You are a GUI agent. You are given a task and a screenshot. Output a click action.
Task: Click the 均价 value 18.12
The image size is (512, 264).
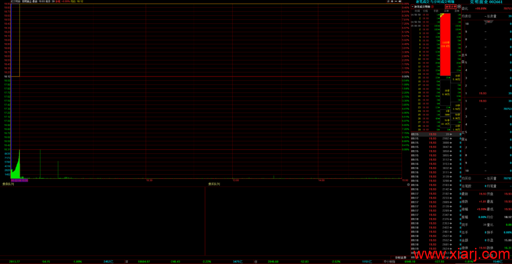coord(508,217)
